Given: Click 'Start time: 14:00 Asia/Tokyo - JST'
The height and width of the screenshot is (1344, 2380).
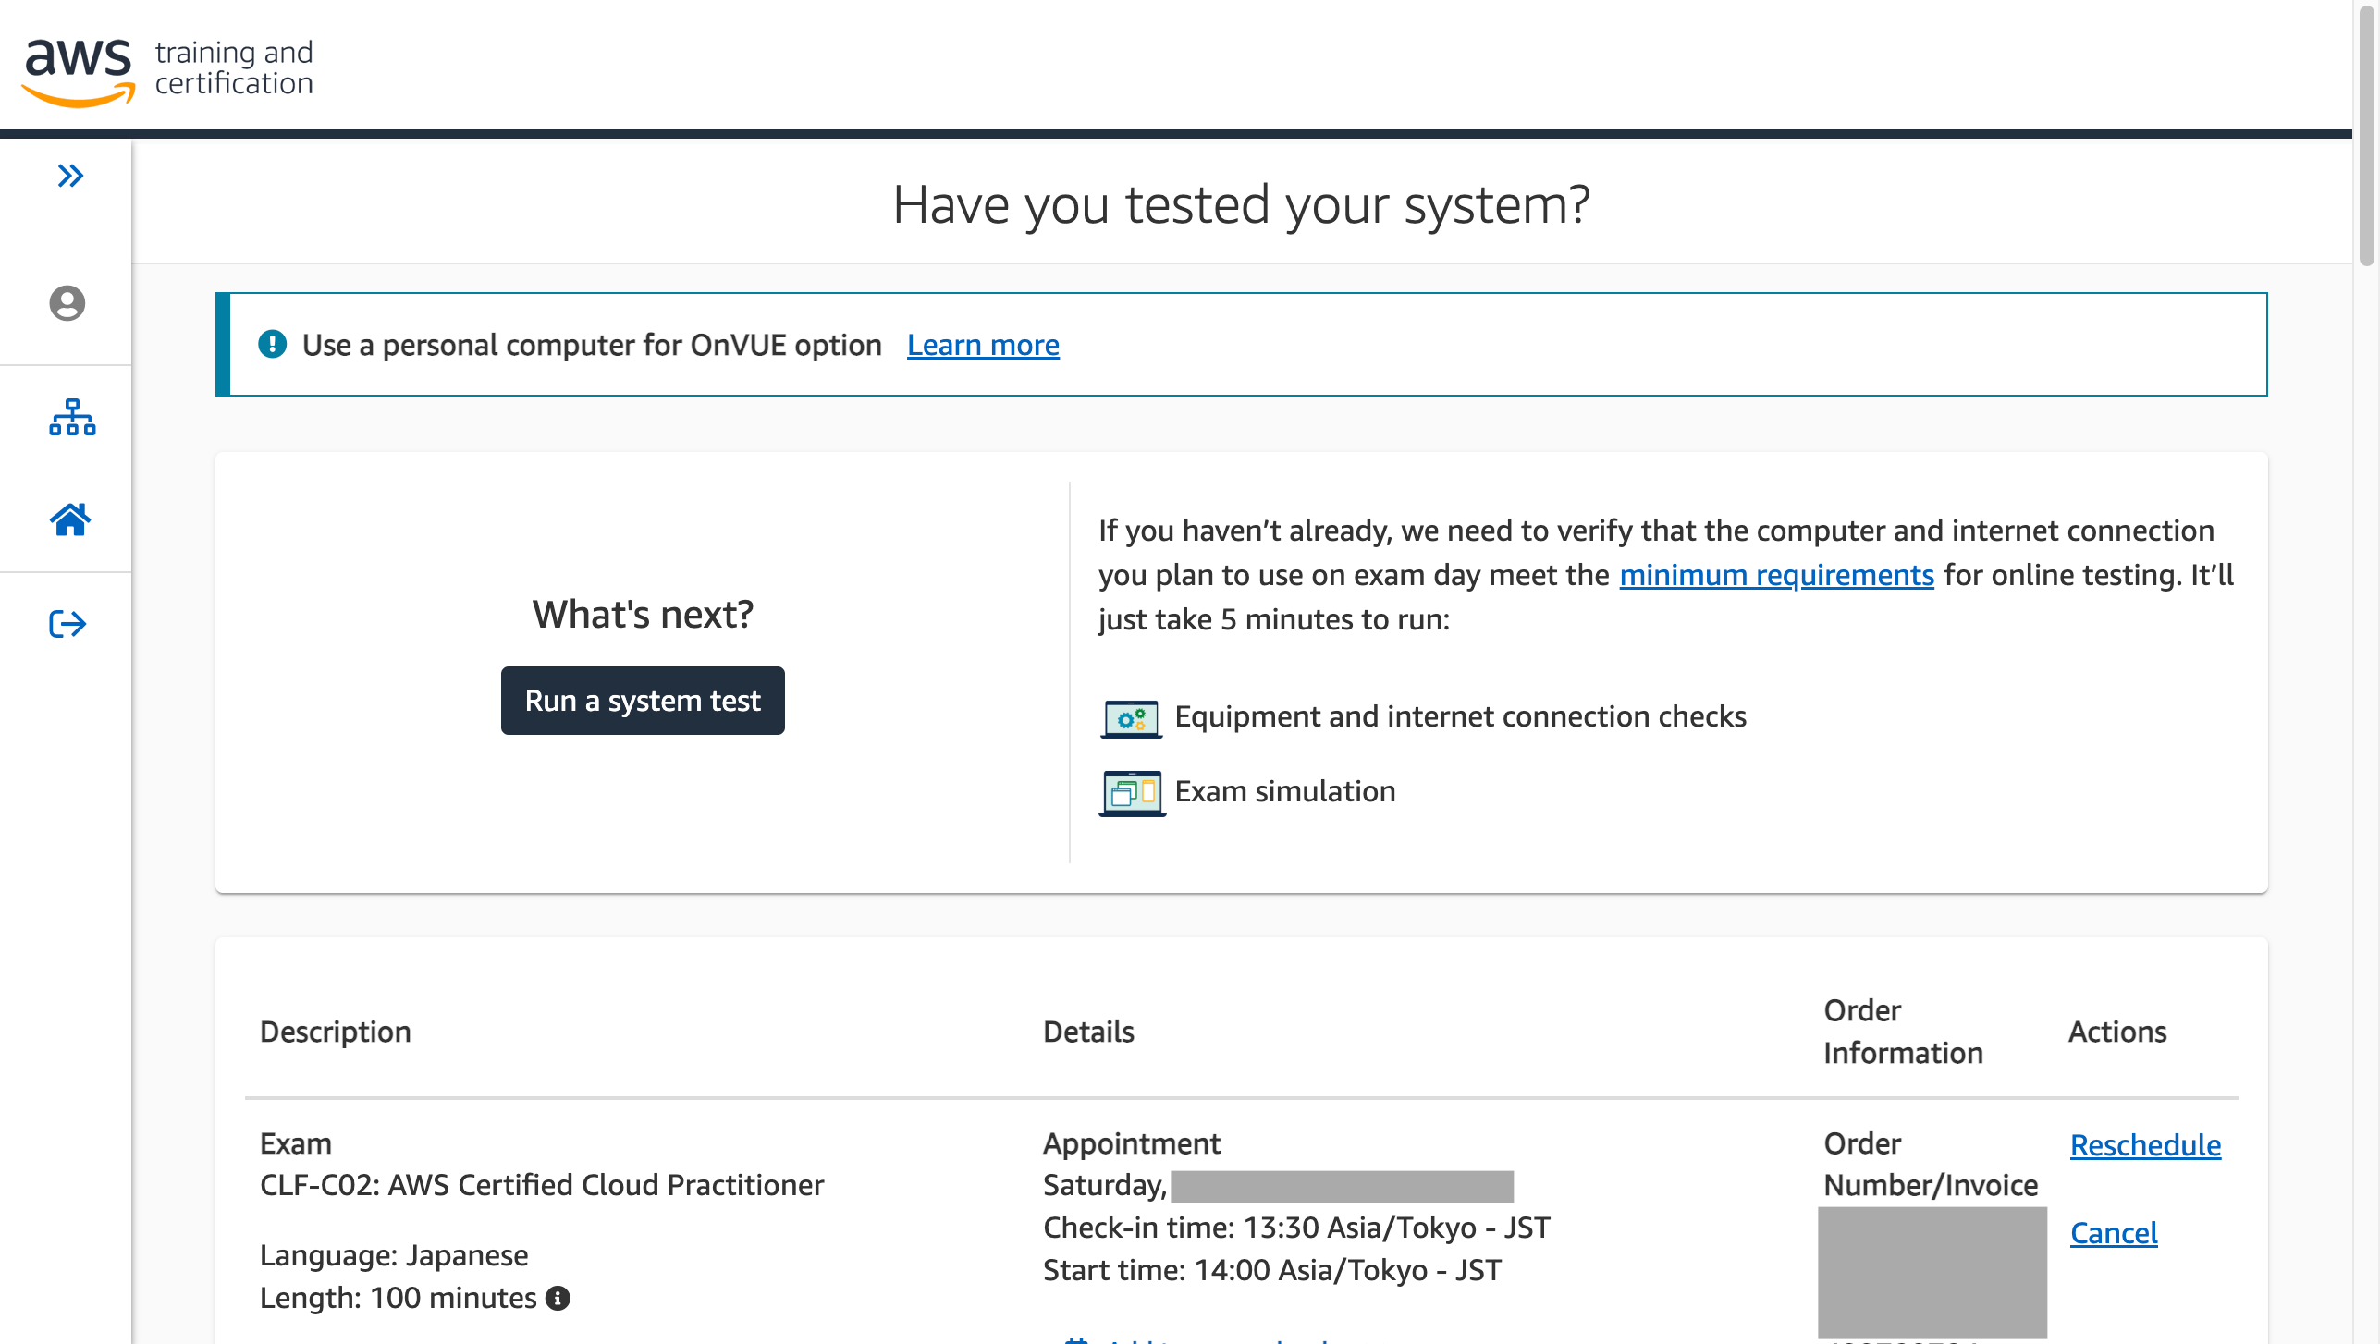Looking at the screenshot, I should point(1272,1270).
